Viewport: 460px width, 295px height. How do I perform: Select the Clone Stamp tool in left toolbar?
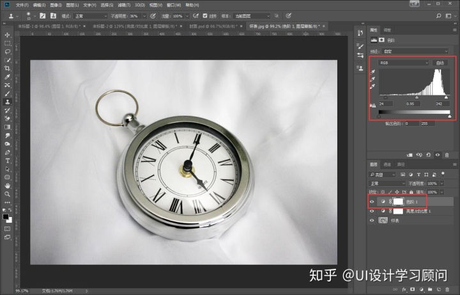pos(7,102)
